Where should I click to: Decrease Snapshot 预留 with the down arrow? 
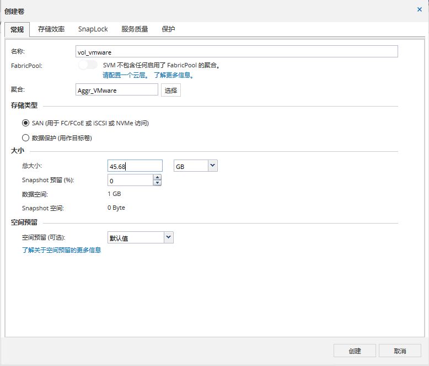157,183
